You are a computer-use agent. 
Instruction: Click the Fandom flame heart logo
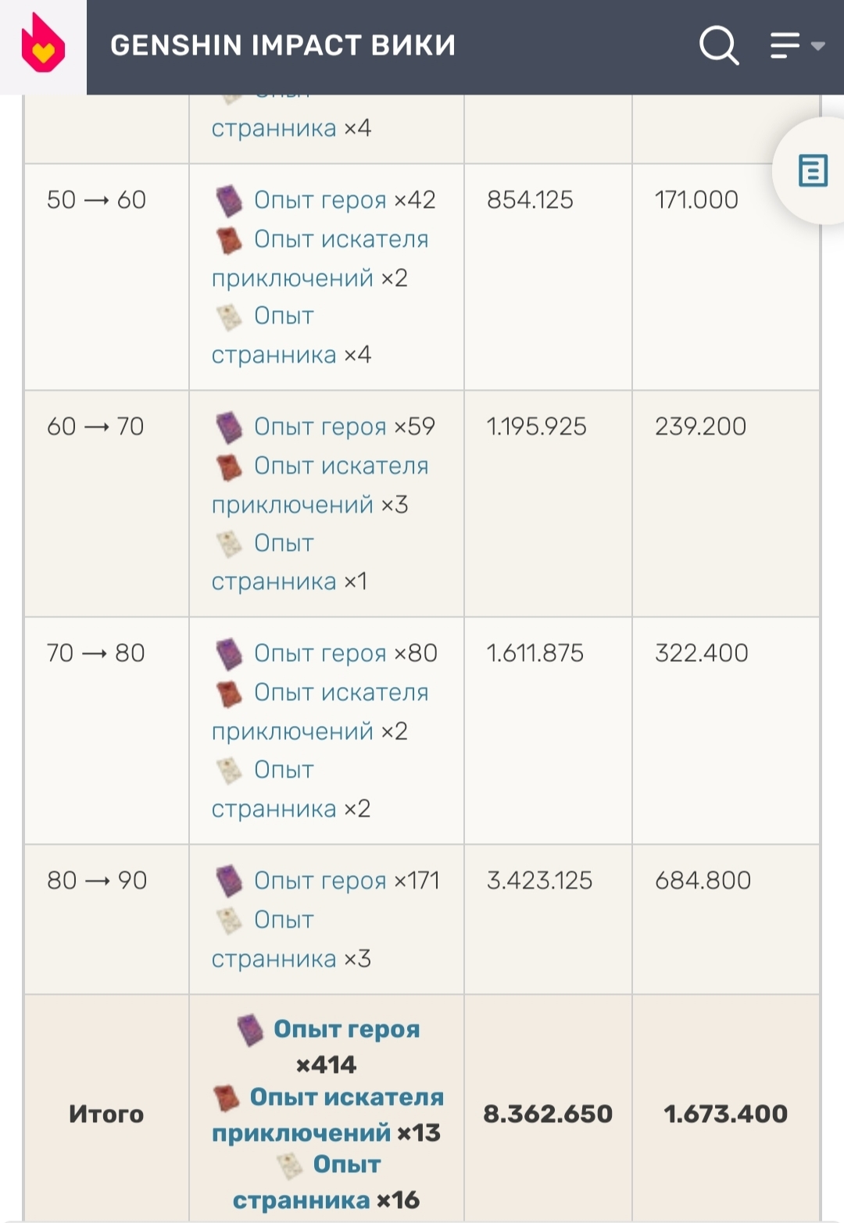(43, 47)
